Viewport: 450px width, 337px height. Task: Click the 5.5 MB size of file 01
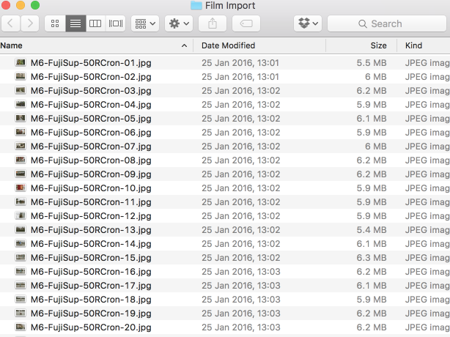point(372,63)
